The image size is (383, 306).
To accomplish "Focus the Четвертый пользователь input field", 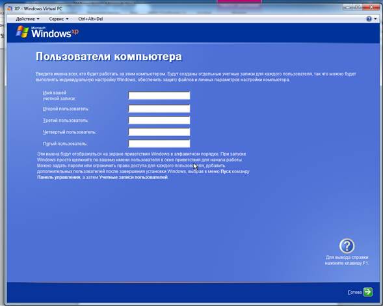I will pos(159,132).
